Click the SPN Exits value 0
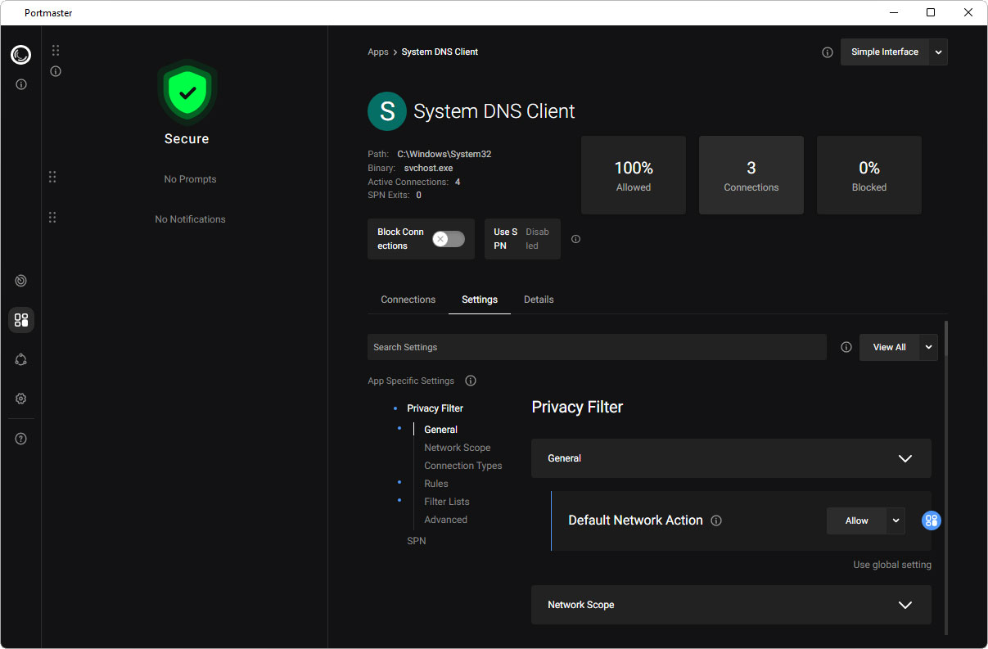This screenshot has height=649, width=988. point(418,195)
